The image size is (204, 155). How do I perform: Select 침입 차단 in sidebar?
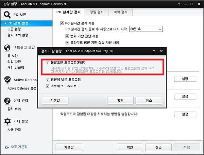pos(14,62)
